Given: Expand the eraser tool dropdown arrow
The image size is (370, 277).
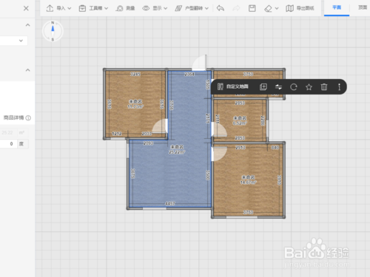Looking at the screenshot, I should pos(277,8).
